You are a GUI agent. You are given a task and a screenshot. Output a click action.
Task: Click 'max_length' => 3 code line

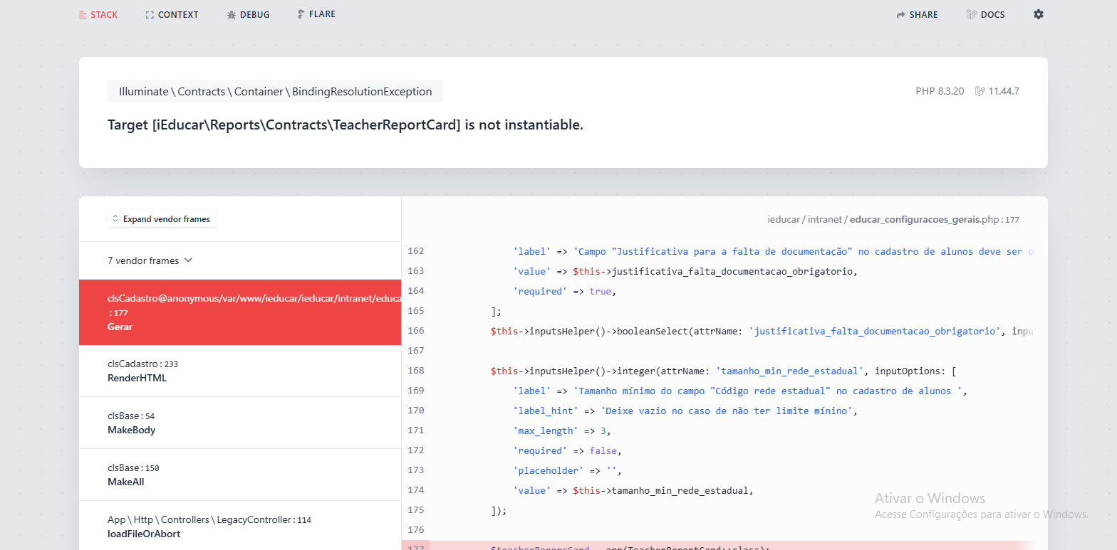pyautogui.click(x=562, y=430)
